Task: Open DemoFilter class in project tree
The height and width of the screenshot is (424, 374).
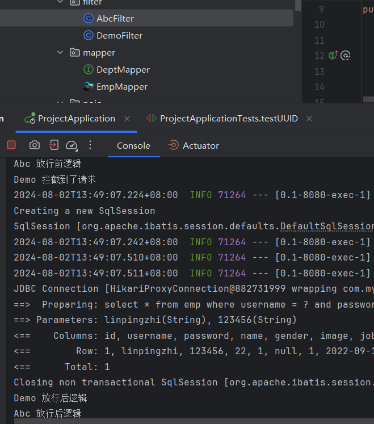Action: point(119,35)
